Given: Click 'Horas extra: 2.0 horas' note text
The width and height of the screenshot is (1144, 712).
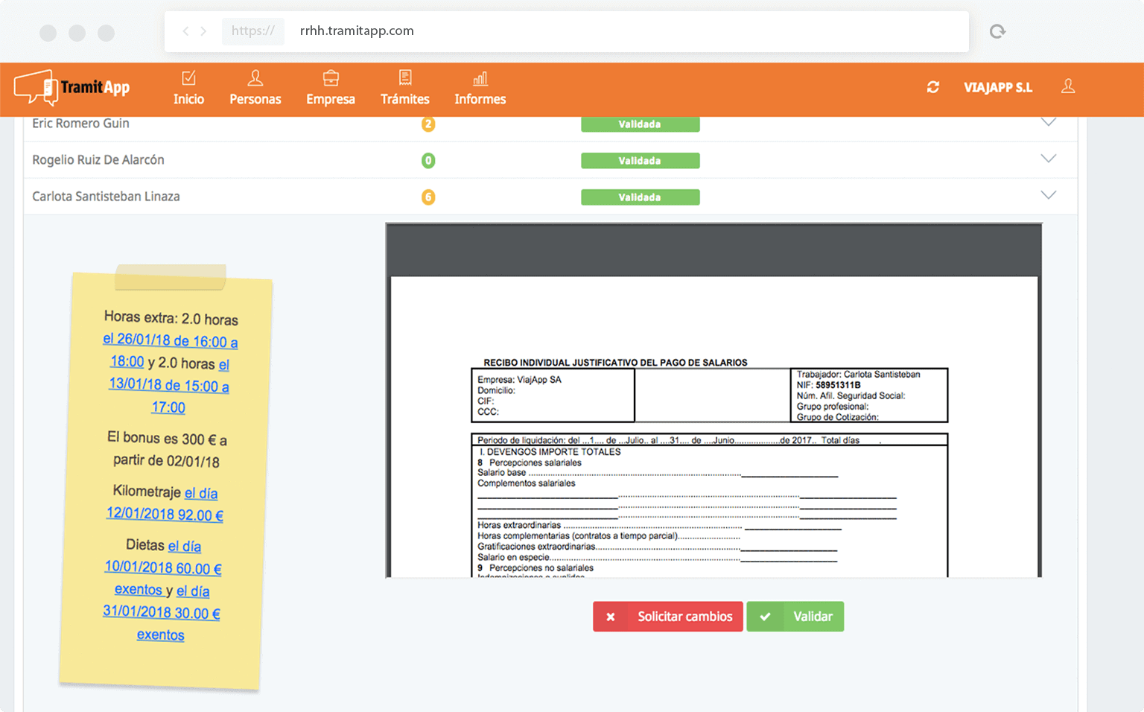Looking at the screenshot, I should (x=171, y=318).
